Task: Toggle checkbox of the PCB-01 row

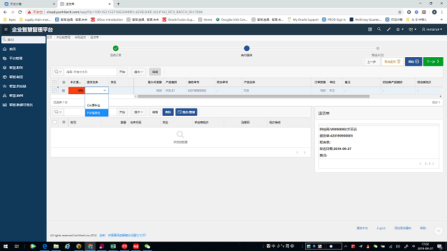Action: tap(54, 91)
